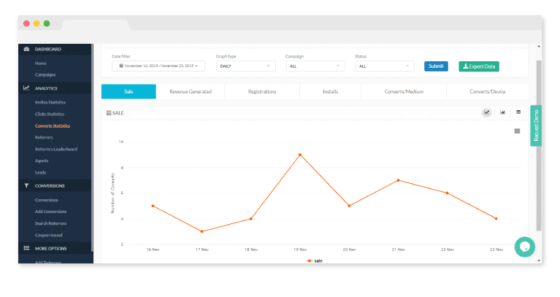This screenshot has width=560, height=297.
Task: Click the Submit button
Action: 436,66
